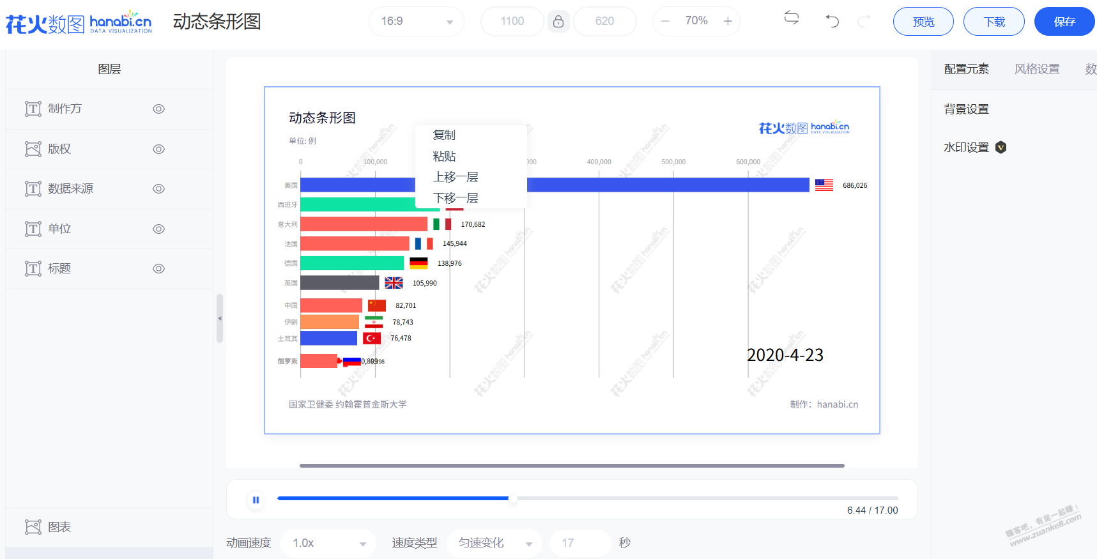Click the 70% zoom level value
Viewport: 1097px width, 559px height.
[696, 21]
